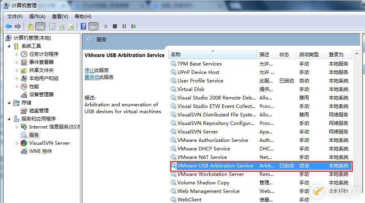Expand the 任务计划程序 node
Image resolution: width=365 pixels, height=203 pixels.
[x=17, y=54]
